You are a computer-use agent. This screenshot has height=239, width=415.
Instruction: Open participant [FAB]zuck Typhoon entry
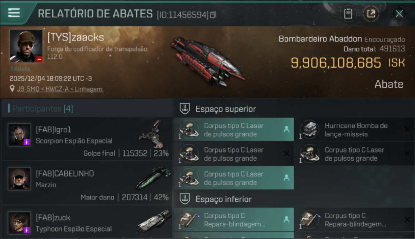(87, 222)
